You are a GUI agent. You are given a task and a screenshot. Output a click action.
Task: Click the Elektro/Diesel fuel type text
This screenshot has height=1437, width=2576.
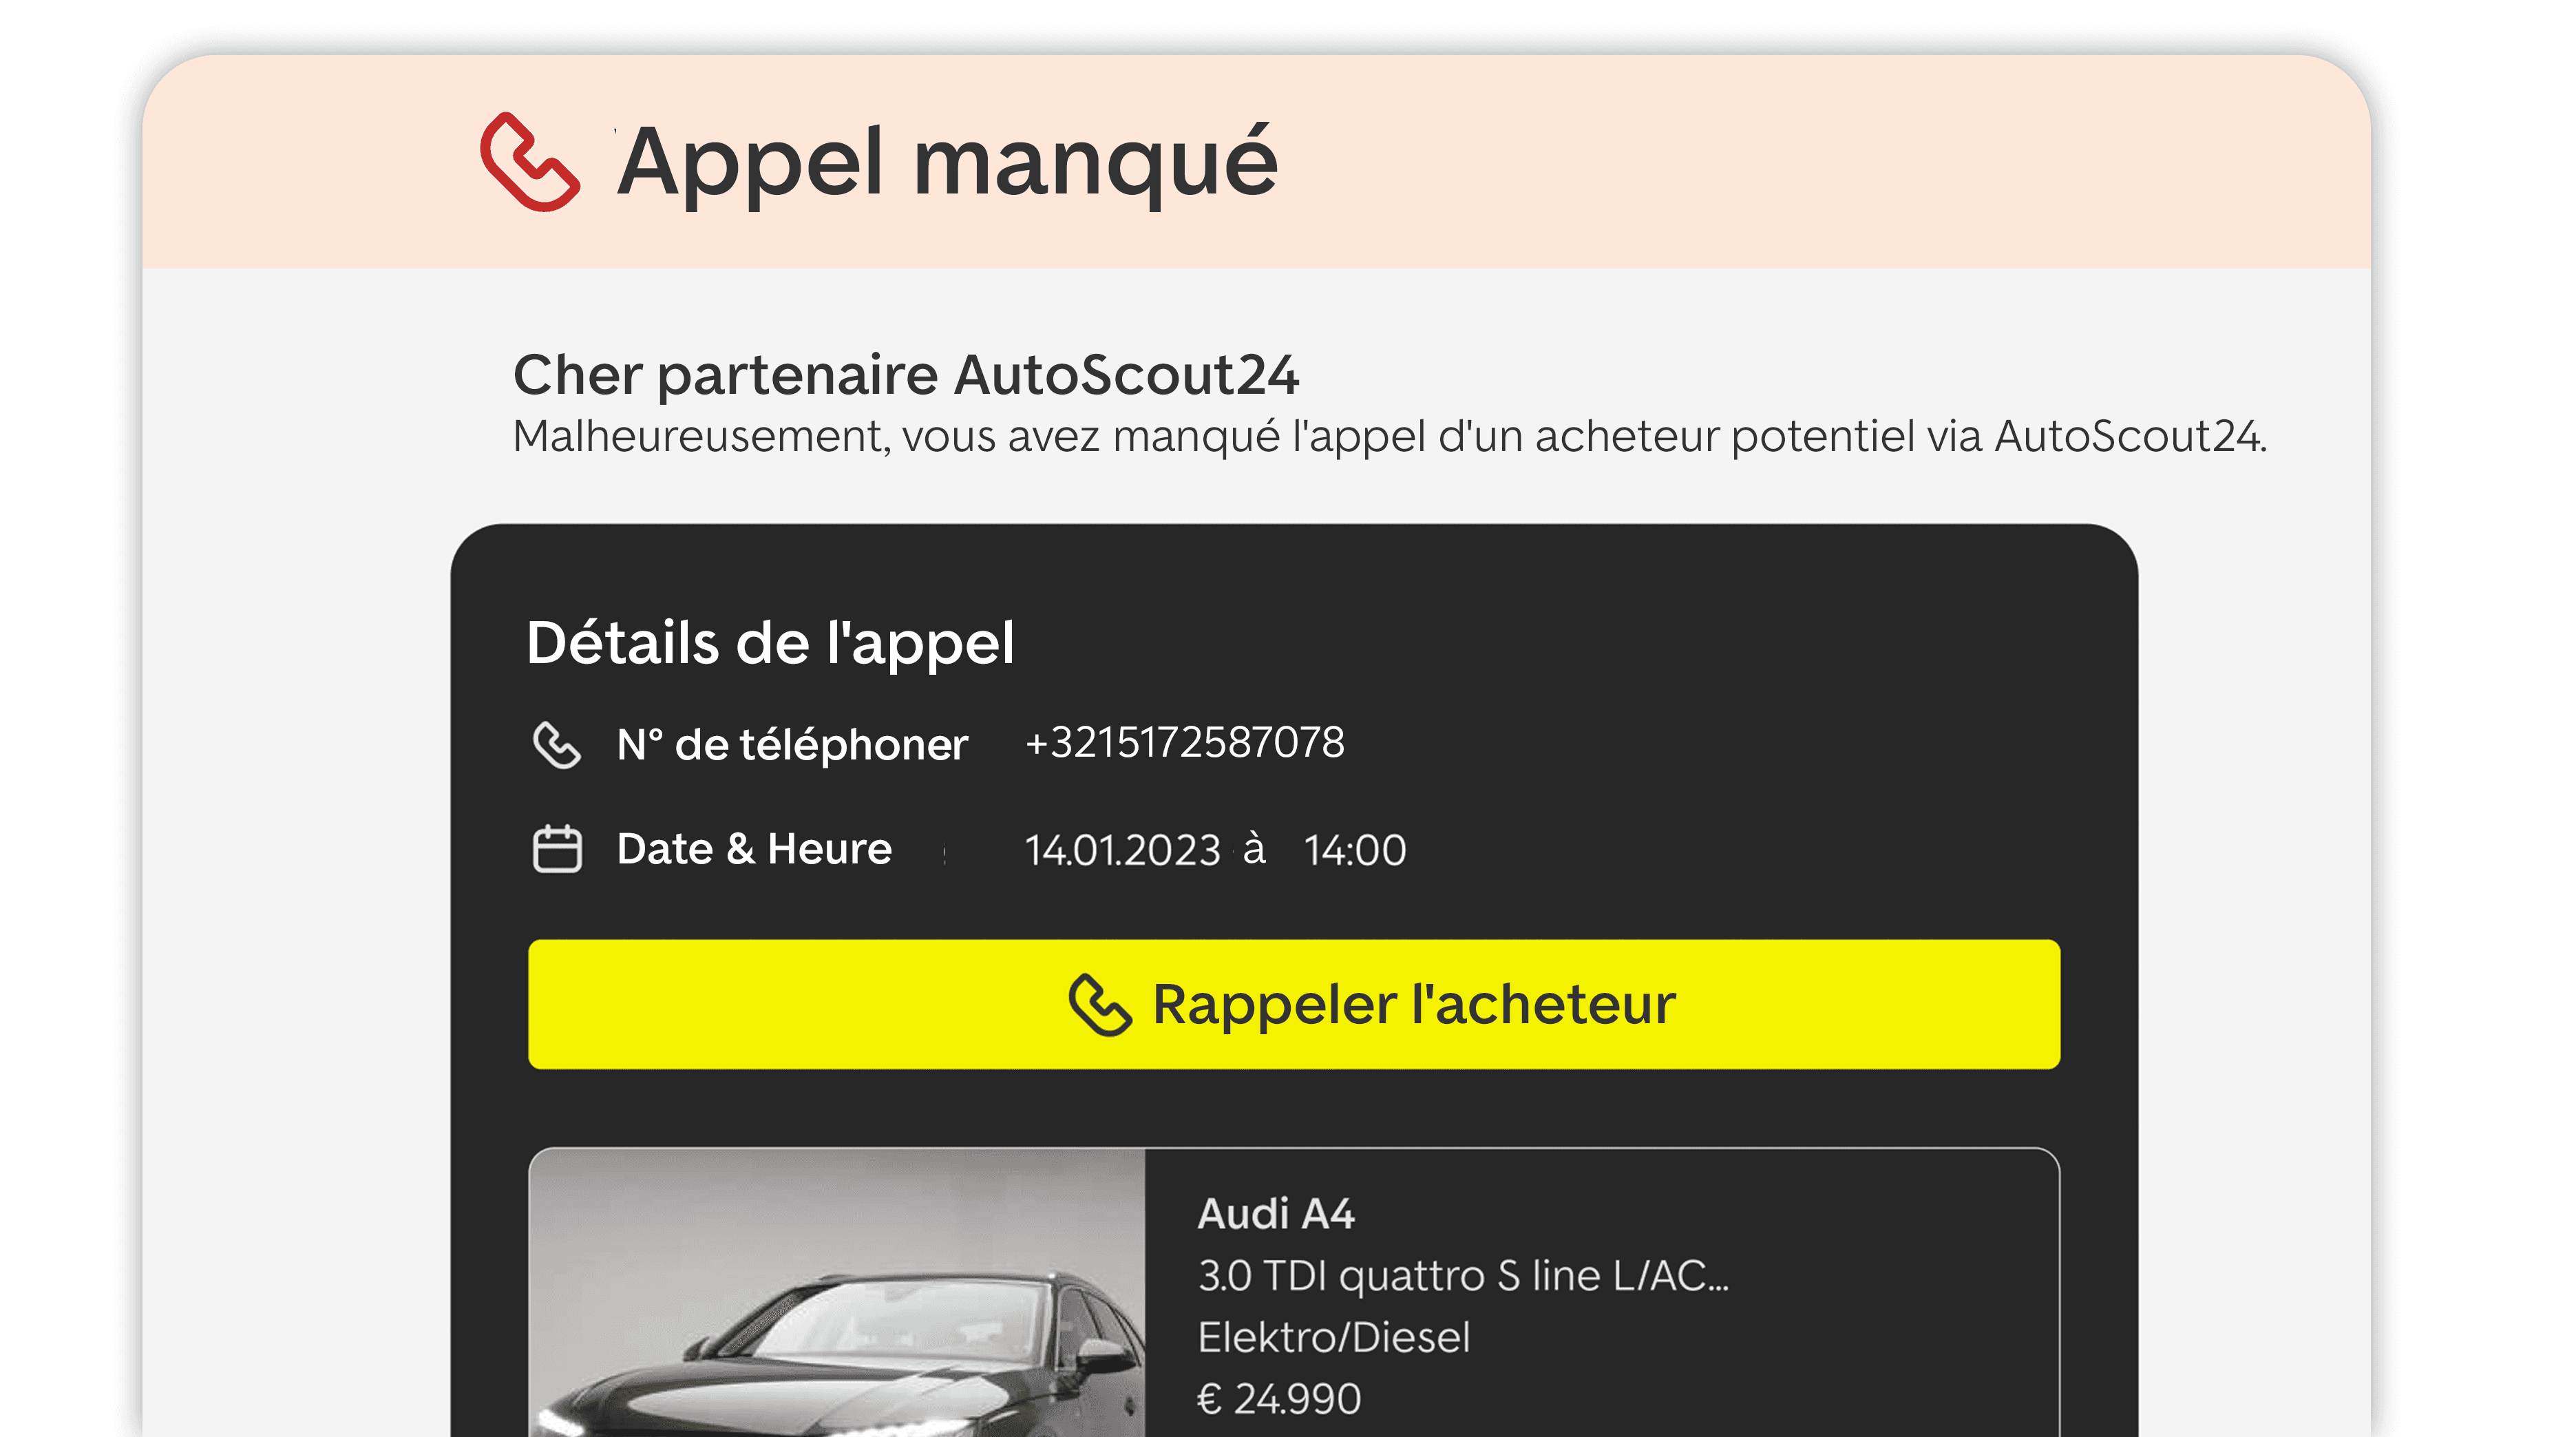point(1334,1337)
